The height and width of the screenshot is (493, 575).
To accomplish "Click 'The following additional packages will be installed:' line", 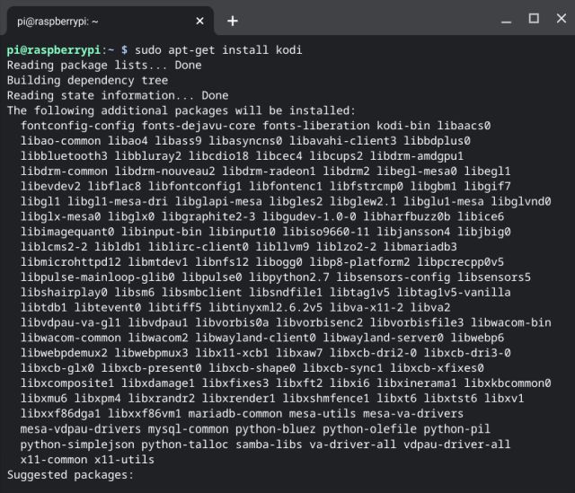I will tap(181, 110).
